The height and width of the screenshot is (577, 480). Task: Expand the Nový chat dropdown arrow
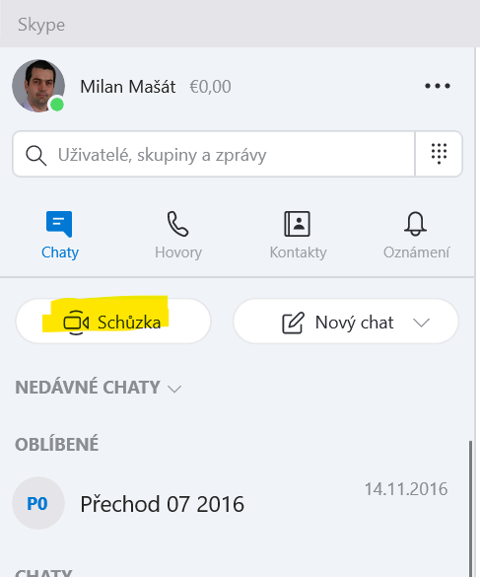coord(421,323)
